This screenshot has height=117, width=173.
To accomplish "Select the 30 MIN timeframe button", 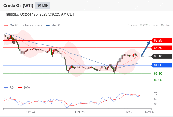I will click(43, 6).
